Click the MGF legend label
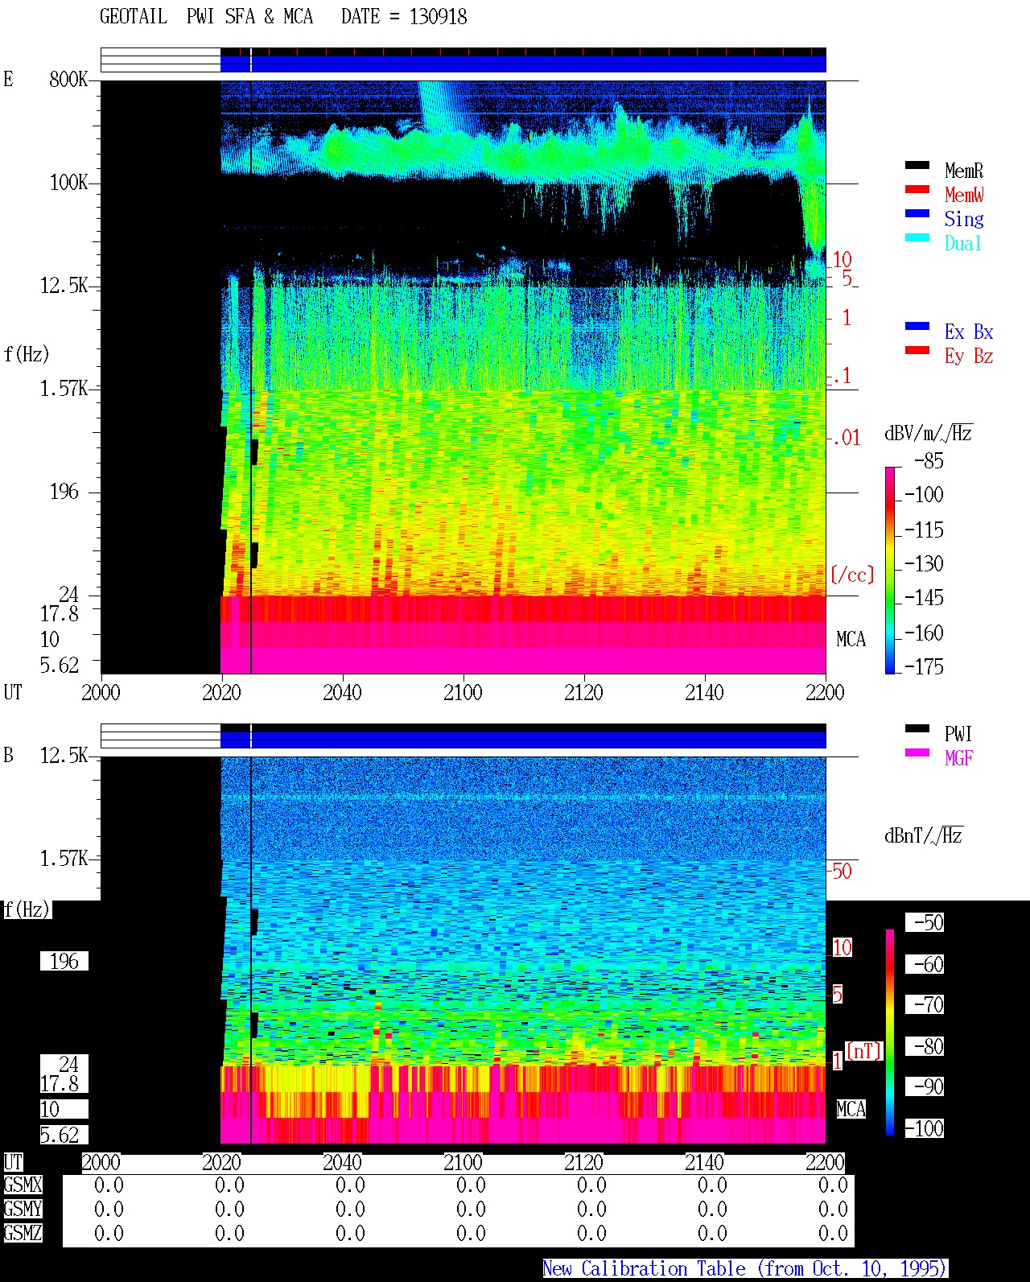Image resolution: width=1030 pixels, height=1282 pixels. click(x=958, y=758)
